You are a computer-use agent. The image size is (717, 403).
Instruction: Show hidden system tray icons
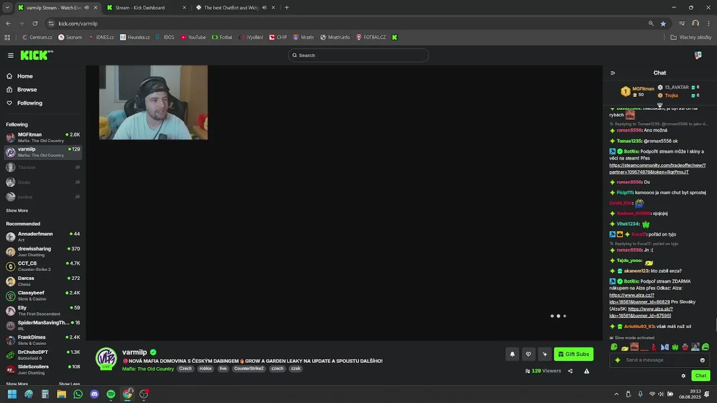pyautogui.click(x=616, y=394)
